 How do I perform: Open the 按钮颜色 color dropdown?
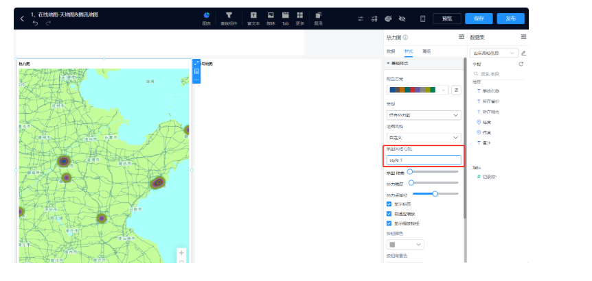pyautogui.click(x=405, y=245)
